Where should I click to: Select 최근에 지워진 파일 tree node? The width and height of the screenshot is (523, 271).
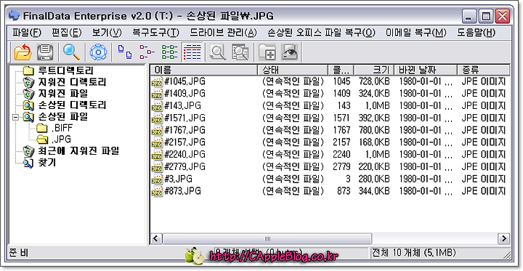78,151
